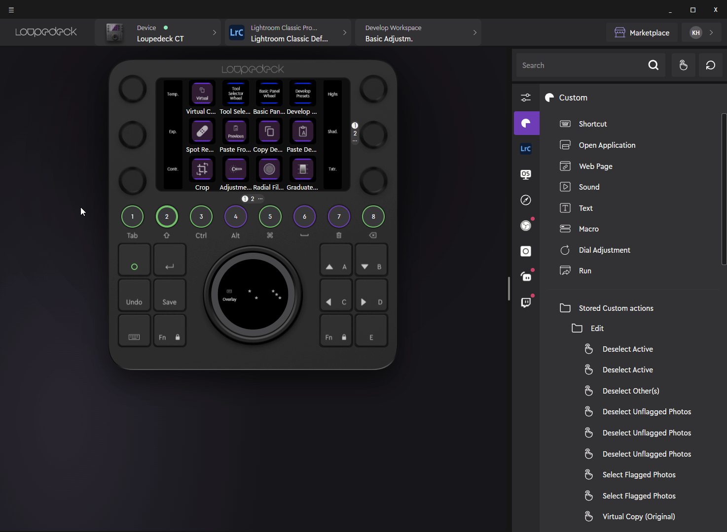Switch touch screen to page 2

click(253, 199)
